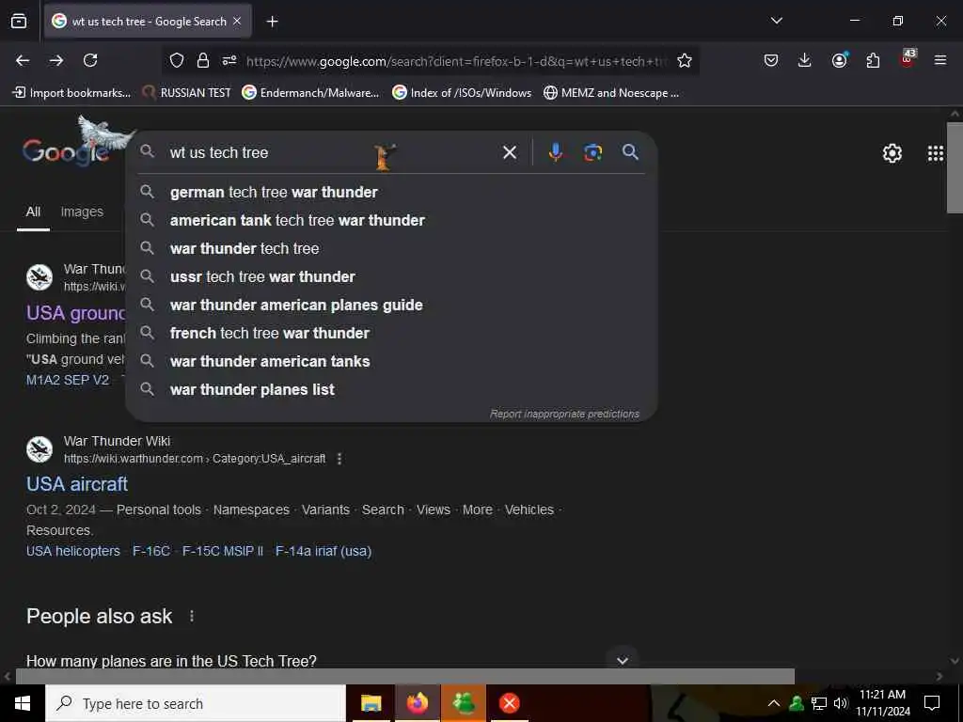This screenshot has height=722, width=963.
Task: Open F-16C sitelink
Action: (x=151, y=551)
